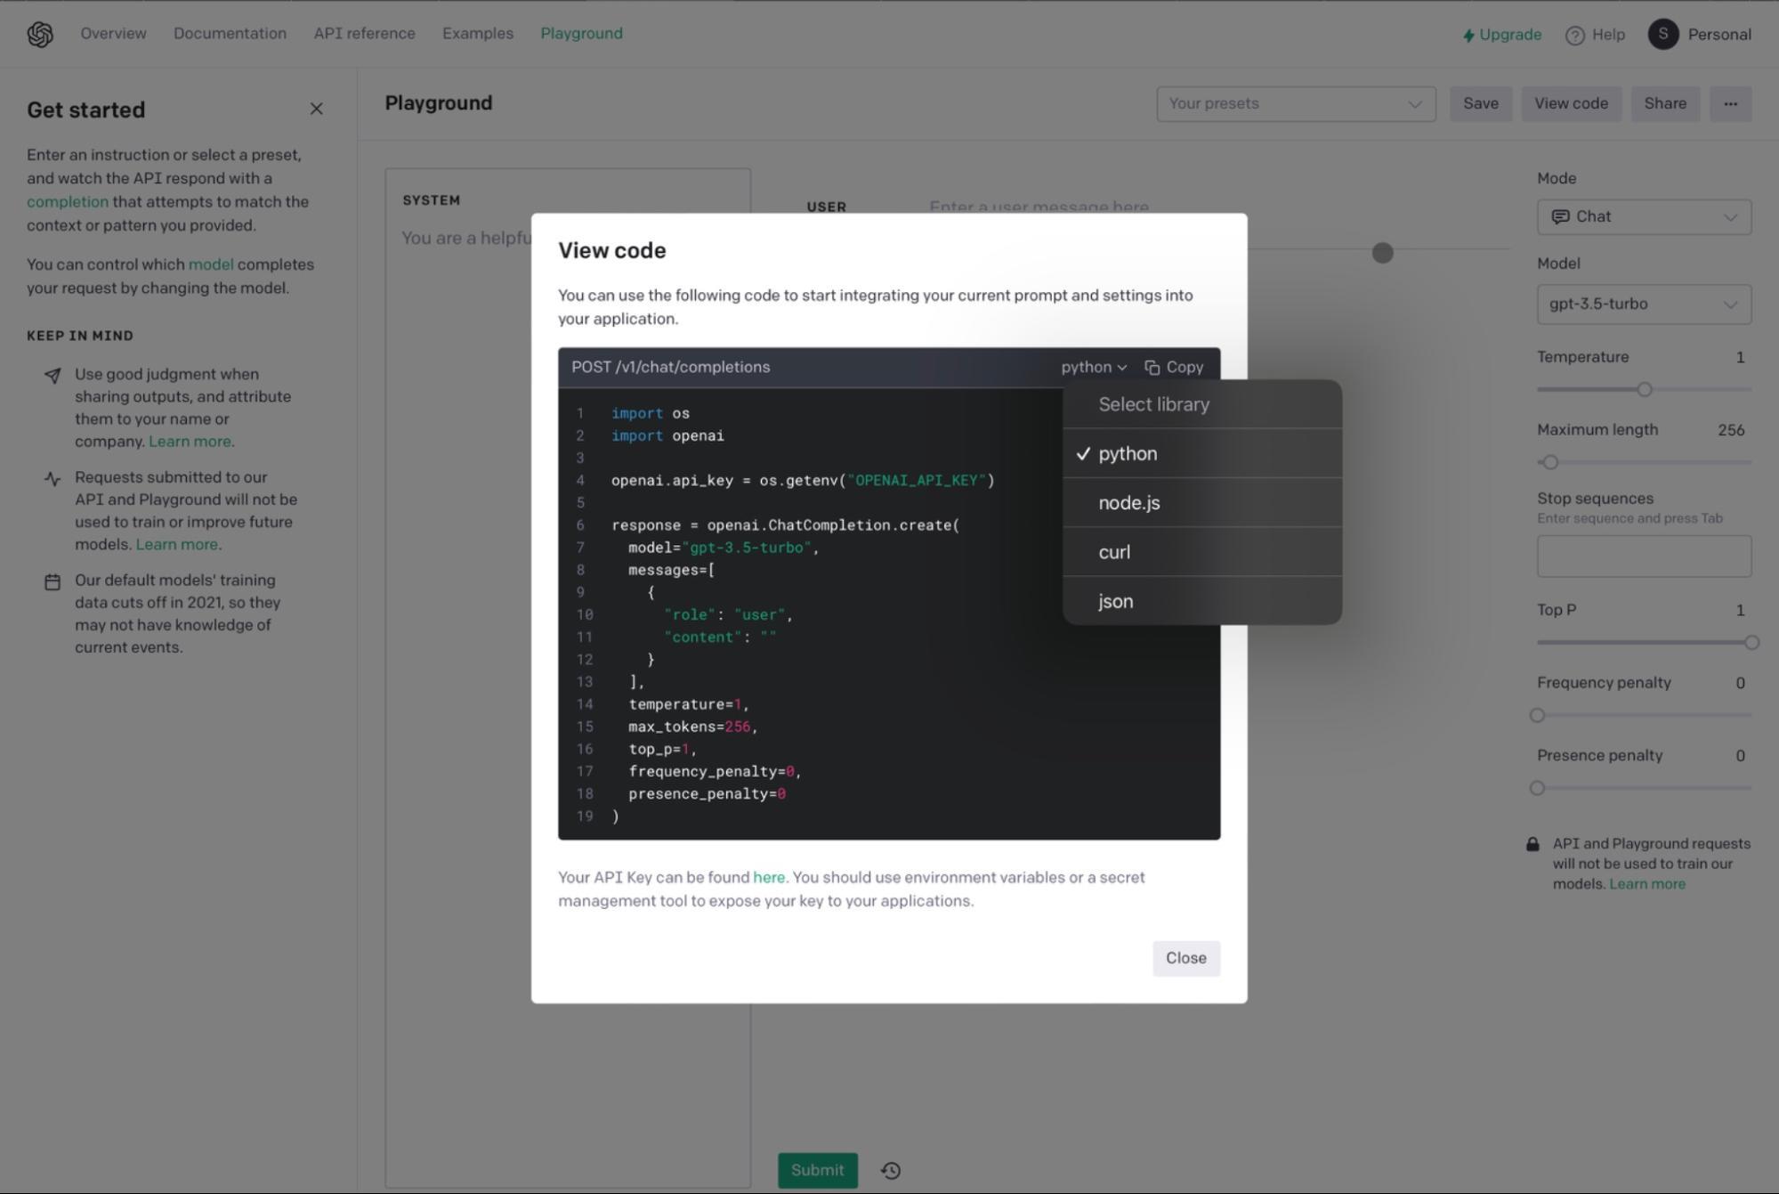This screenshot has width=1779, height=1194.
Task: Close the Get started panel
Action: [316, 109]
